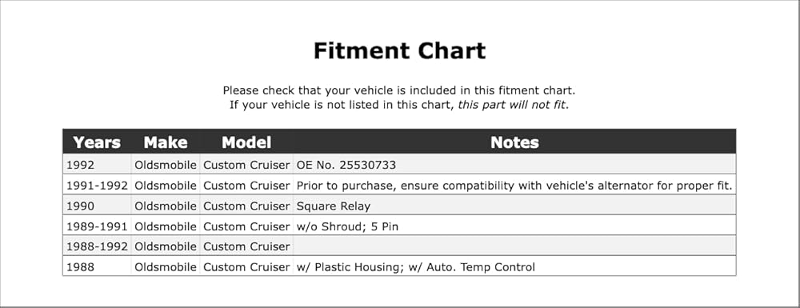
Task: Select the w/o Shroud; 5 Pin note
Action: pos(347,226)
